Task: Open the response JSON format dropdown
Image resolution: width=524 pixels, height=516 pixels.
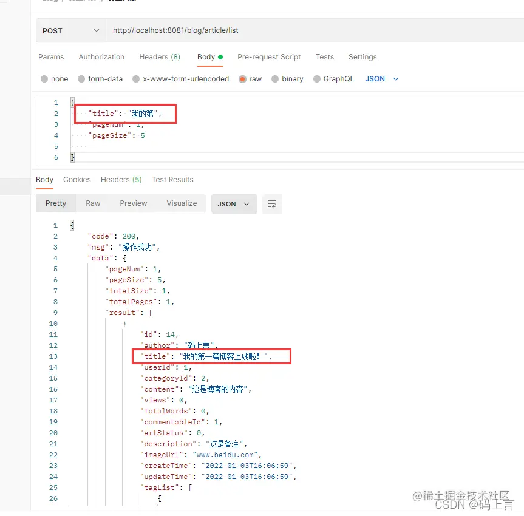Action: [234, 204]
